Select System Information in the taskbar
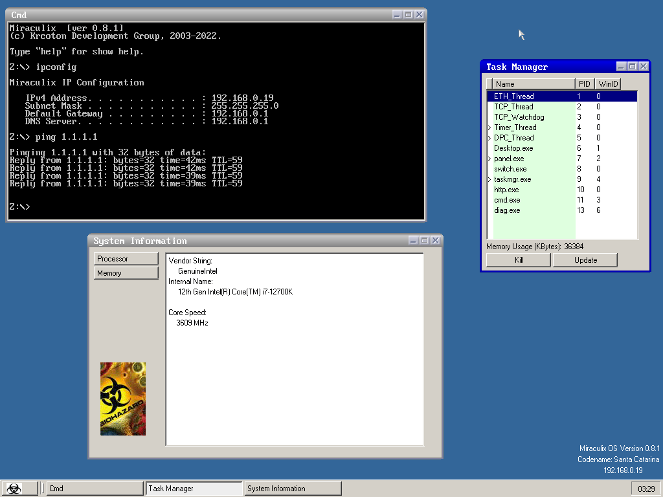This screenshot has height=497, width=663. [292, 489]
